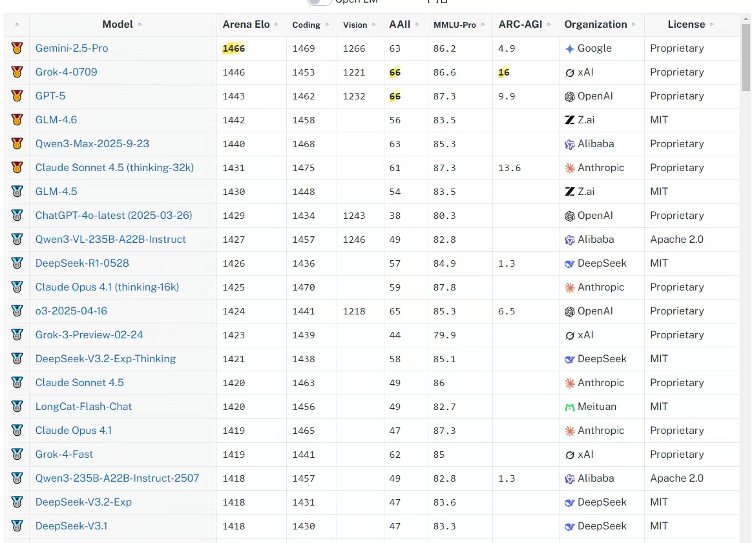Click the Vision score 1266
This screenshot has width=754, height=543.
(354, 48)
